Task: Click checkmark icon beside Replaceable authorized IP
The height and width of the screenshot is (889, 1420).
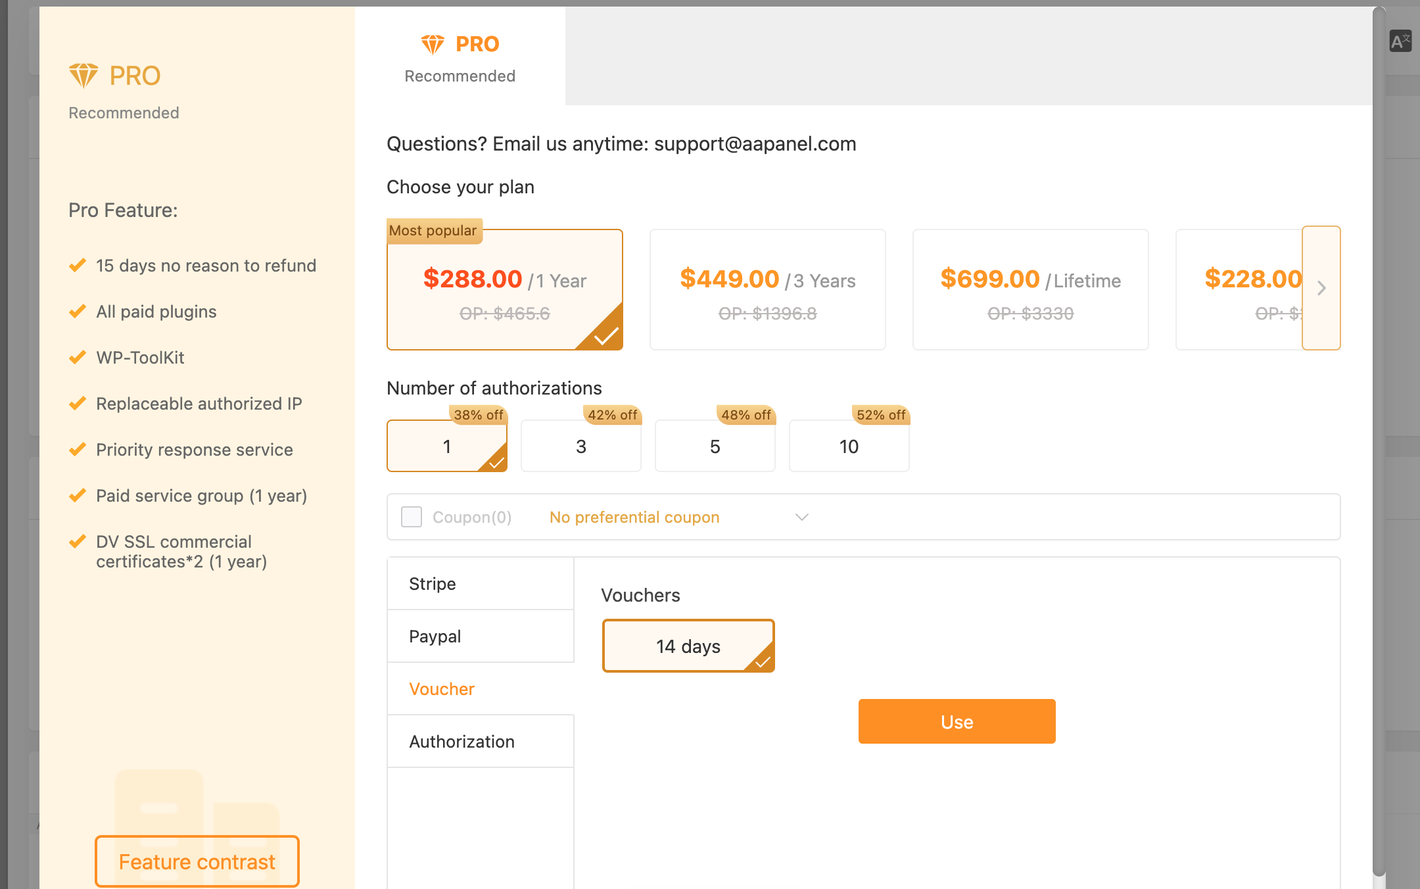Action: [78, 404]
